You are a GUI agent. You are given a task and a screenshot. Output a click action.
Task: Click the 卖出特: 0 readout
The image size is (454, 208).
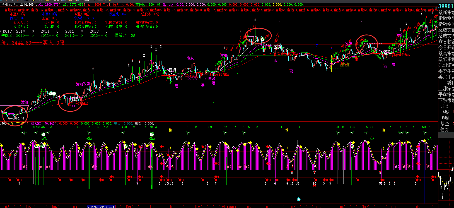coord(52,27)
